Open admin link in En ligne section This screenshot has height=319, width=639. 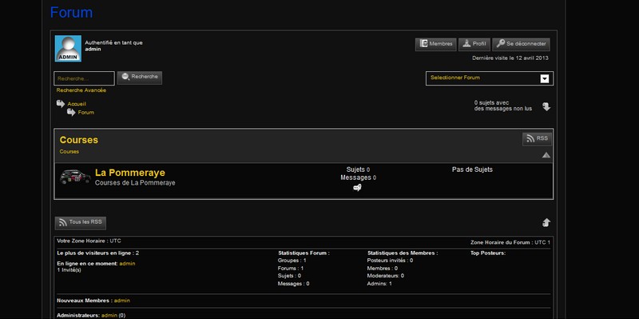[127, 264]
